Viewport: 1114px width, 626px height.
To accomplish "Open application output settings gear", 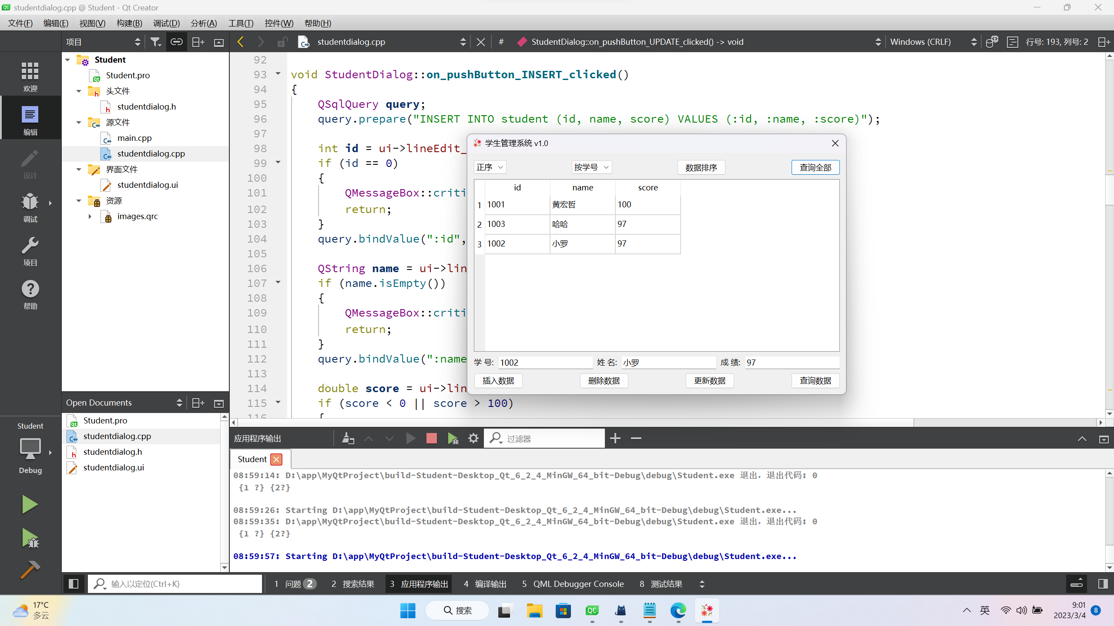I will 473,438.
